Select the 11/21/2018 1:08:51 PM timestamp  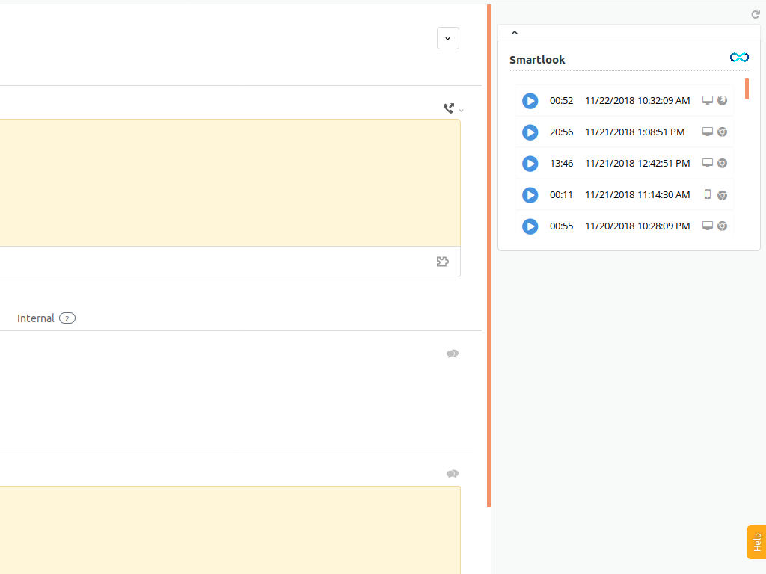[x=634, y=132]
